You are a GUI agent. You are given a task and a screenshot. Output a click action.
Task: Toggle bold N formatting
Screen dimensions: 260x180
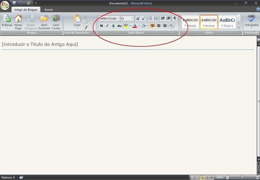pyautogui.click(x=101, y=25)
